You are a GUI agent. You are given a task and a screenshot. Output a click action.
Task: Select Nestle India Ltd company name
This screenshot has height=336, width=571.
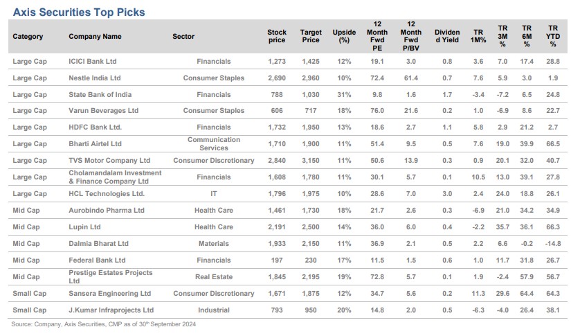pos(95,78)
